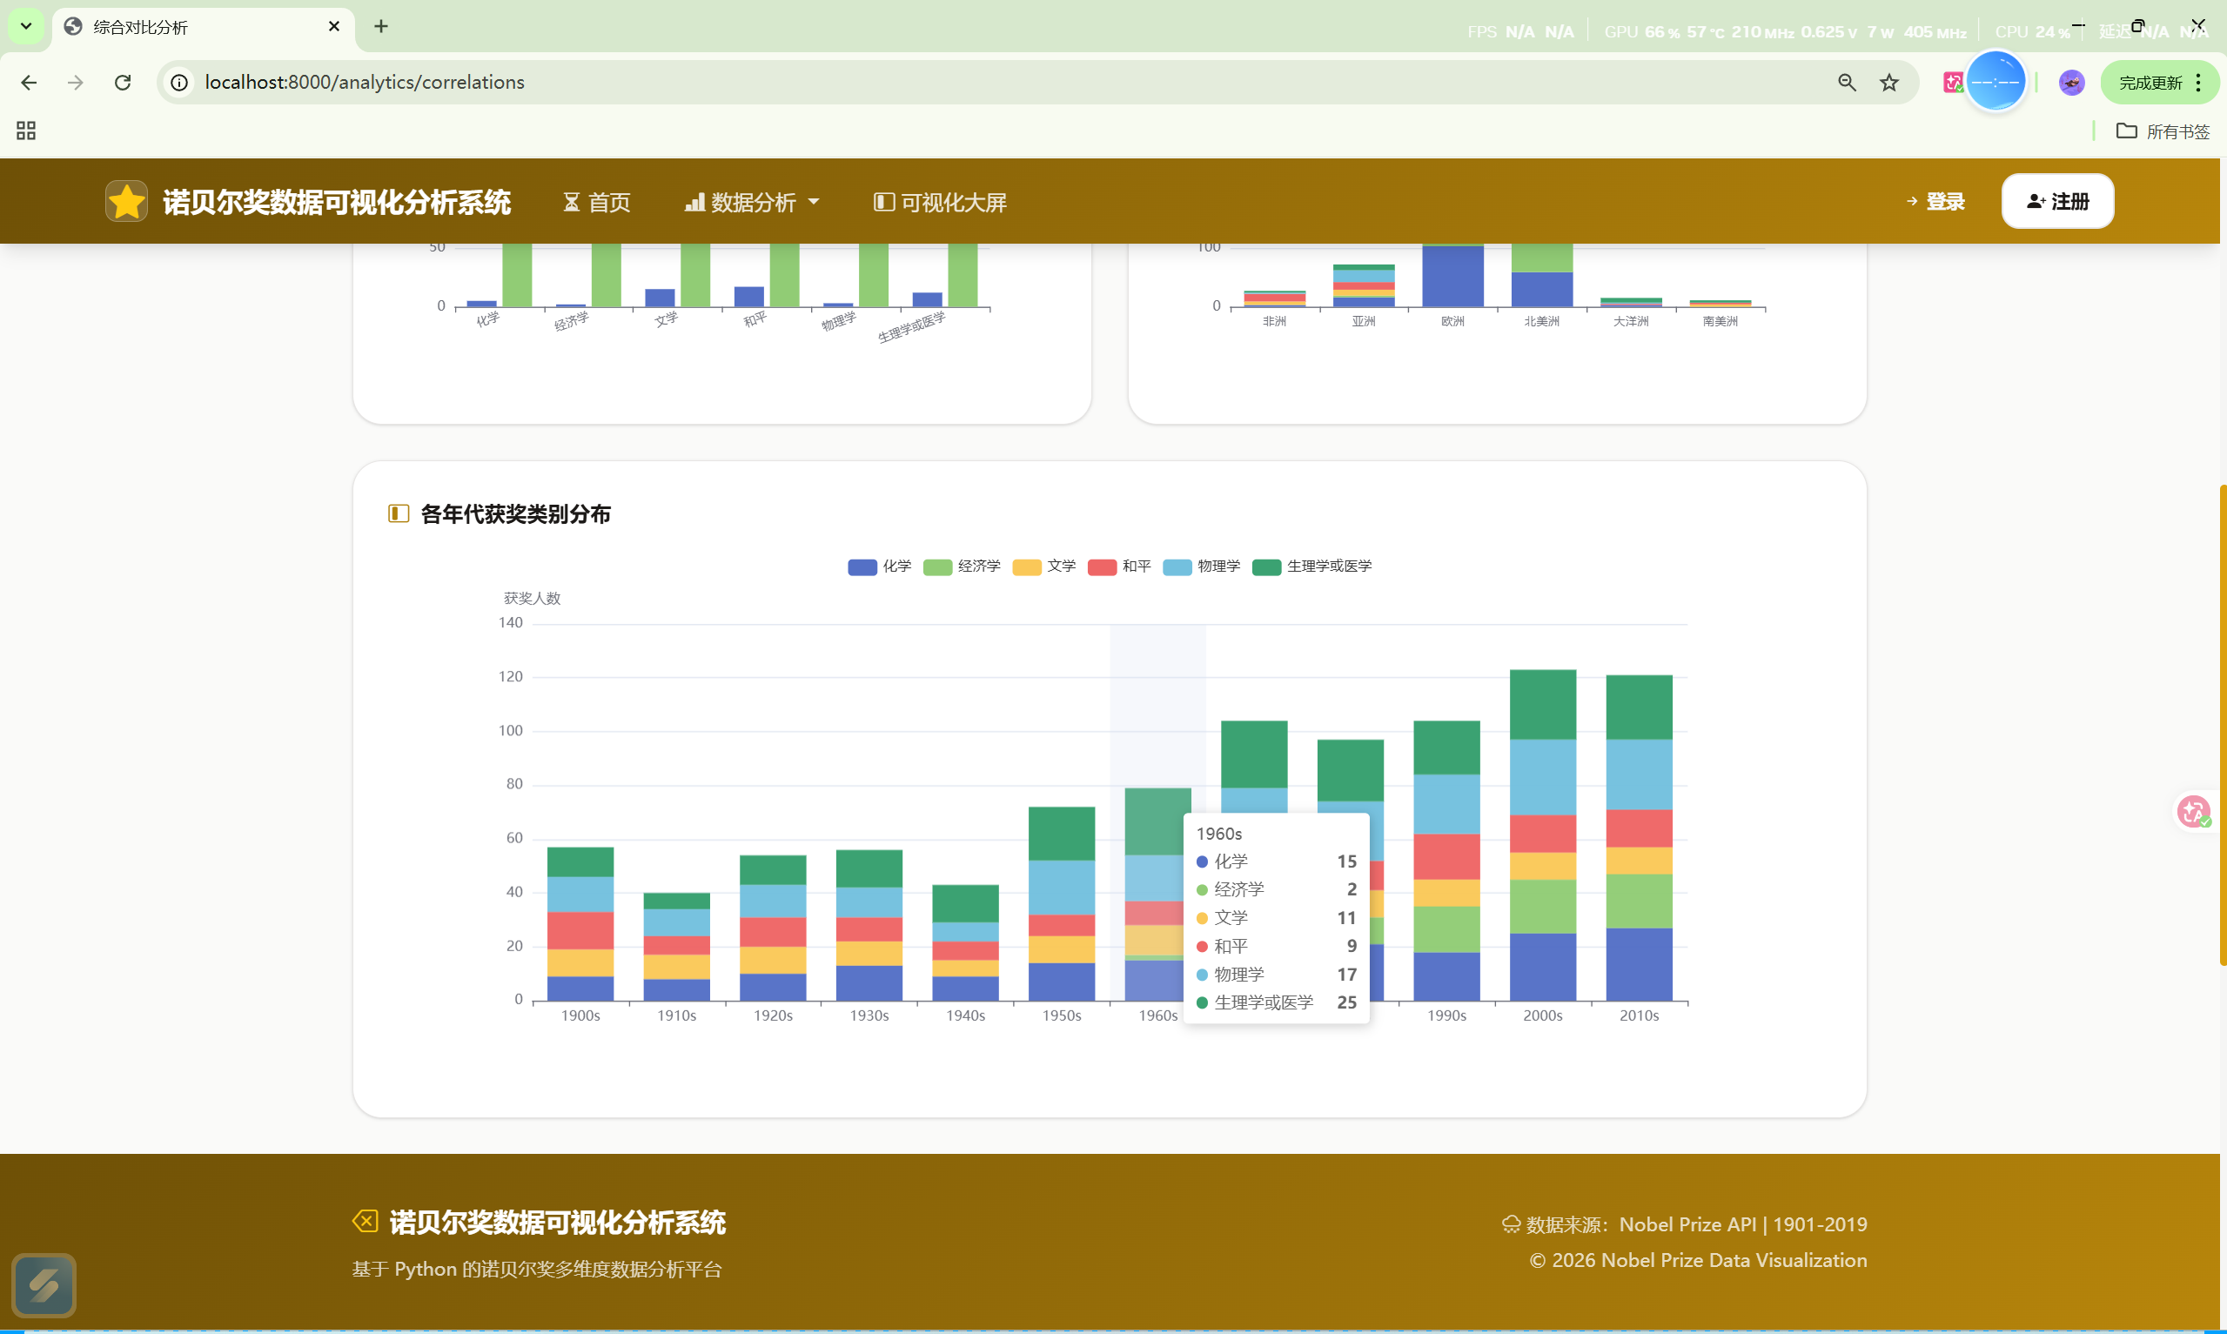Click the 物理学 light-blue legend swatch

[x=1177, y=567]
